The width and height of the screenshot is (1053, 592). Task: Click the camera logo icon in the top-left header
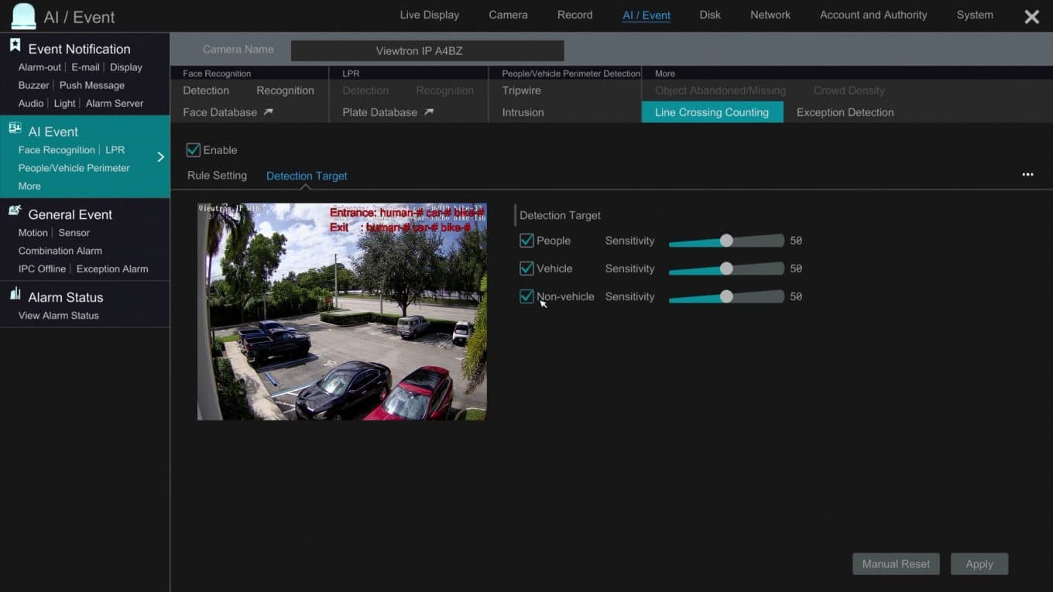click(x=22, y=15)
